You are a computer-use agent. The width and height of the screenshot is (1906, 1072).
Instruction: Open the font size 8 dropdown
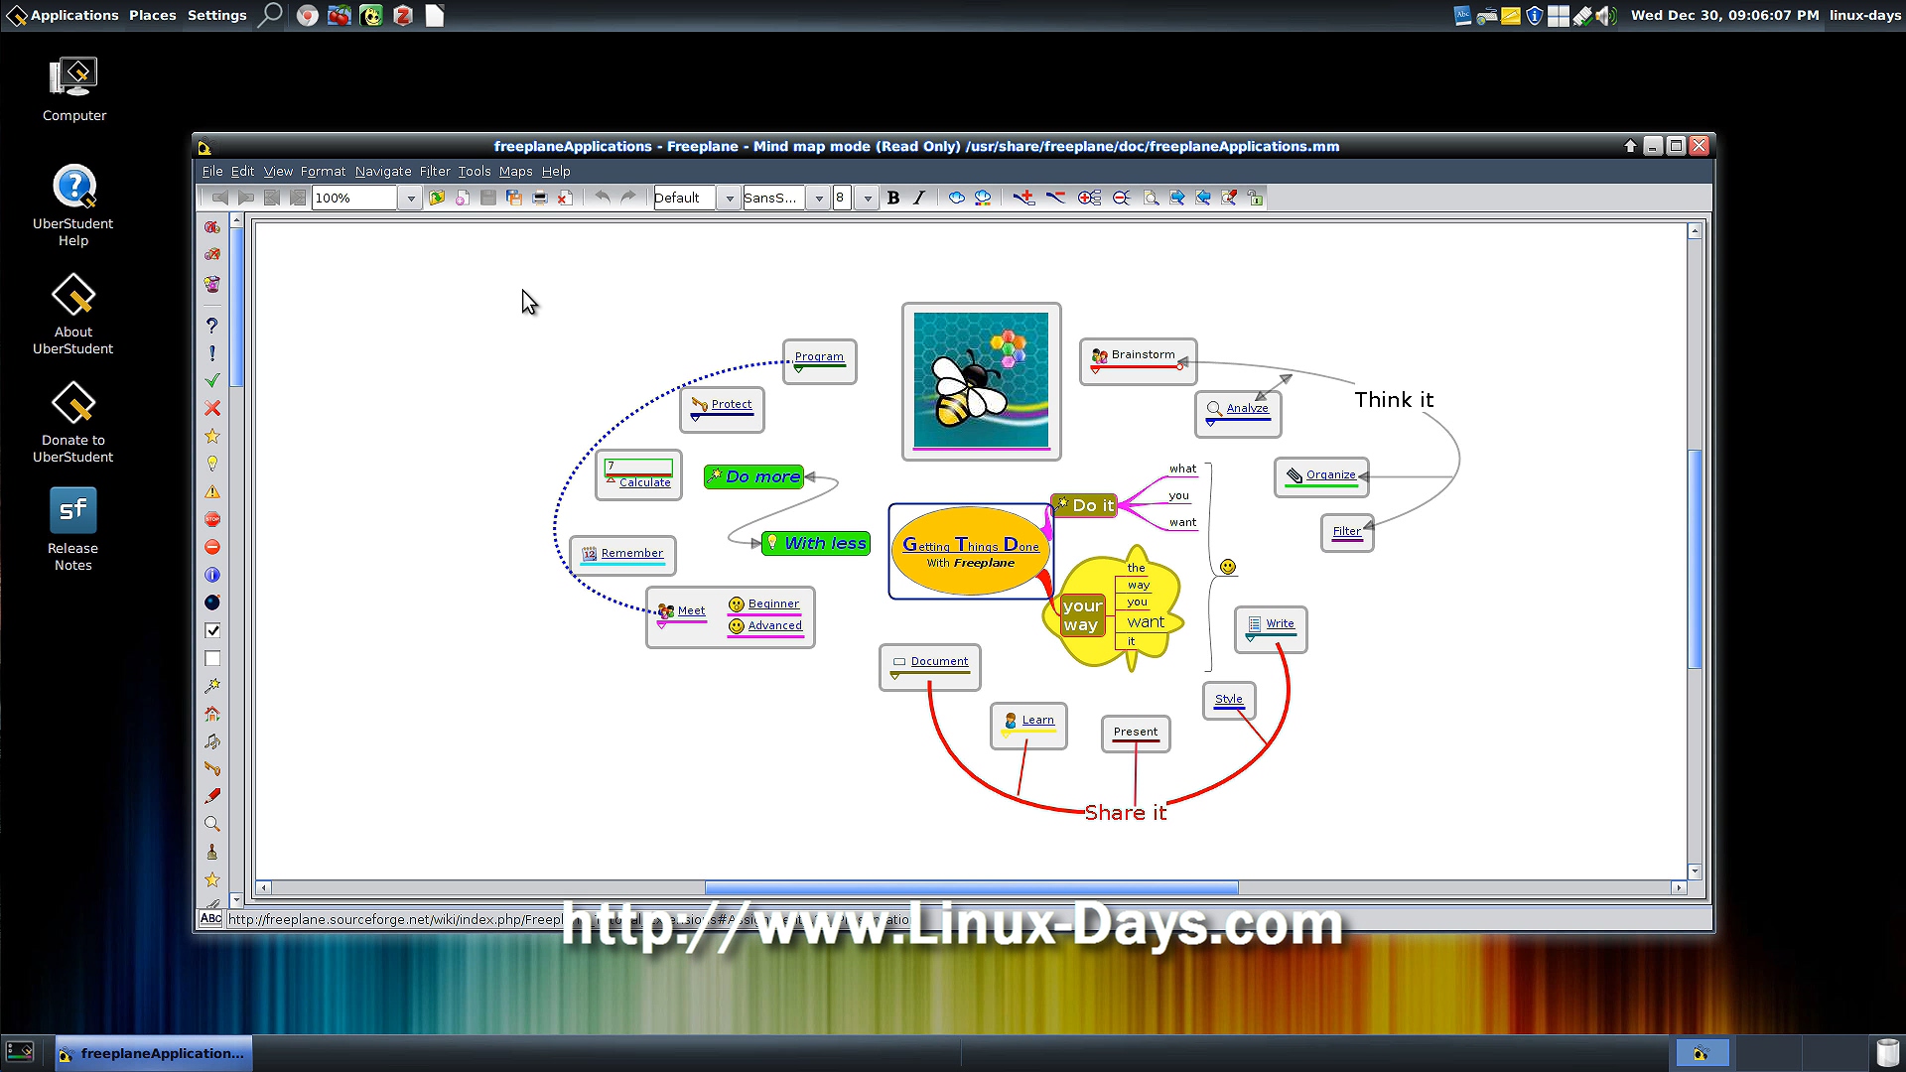pos(867,198)
